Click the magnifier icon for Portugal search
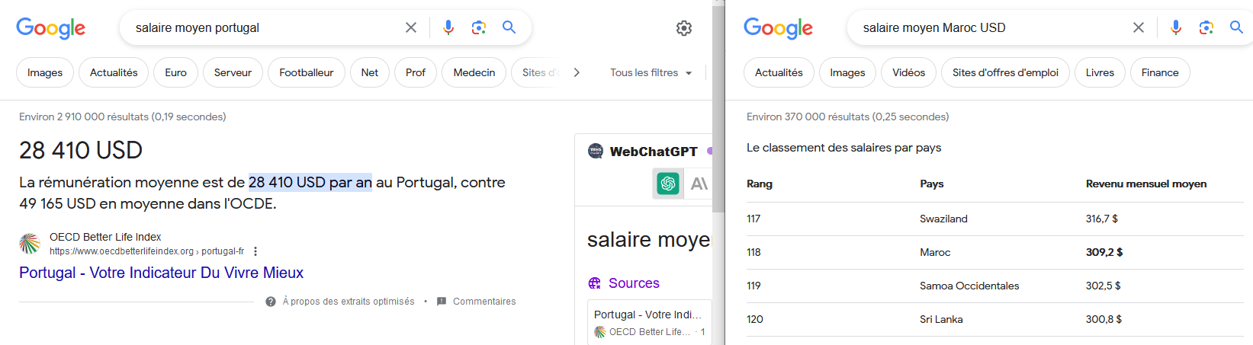The width and height of the screenshot is (1253, 345). (509, 27)
